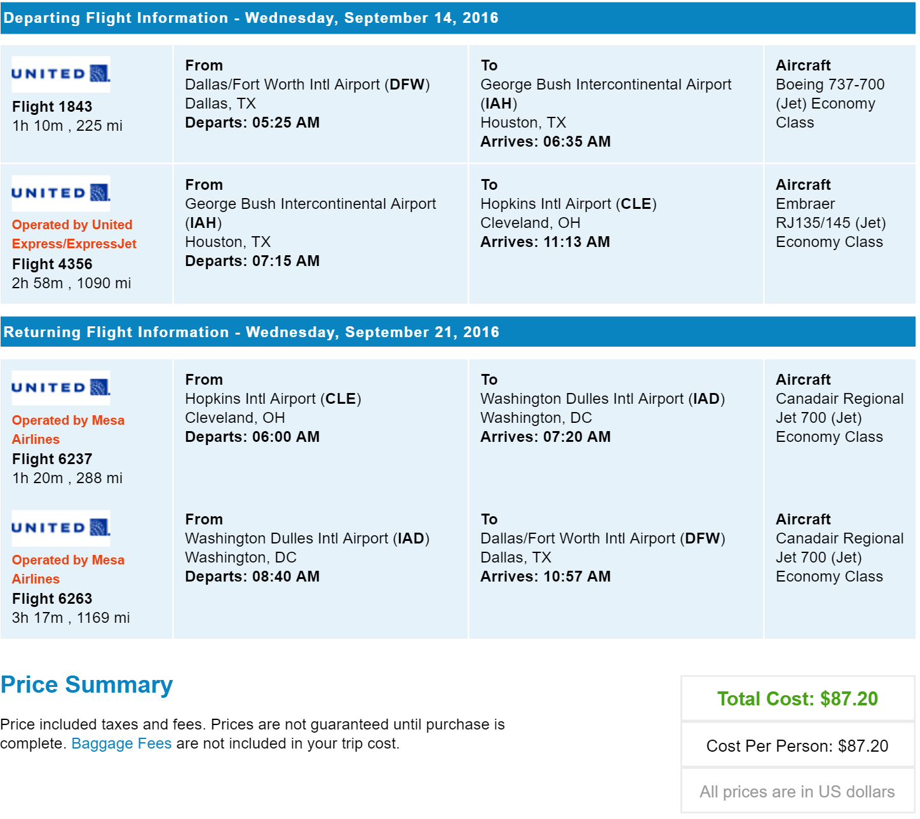Viewport: 920px width, 819px height.
Task: Click the Arrives 11:13 AM time
Action: pyautogui.click(x=545, y=242)
